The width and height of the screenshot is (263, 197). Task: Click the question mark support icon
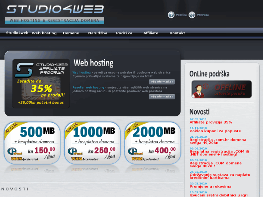tap(171, 15)
